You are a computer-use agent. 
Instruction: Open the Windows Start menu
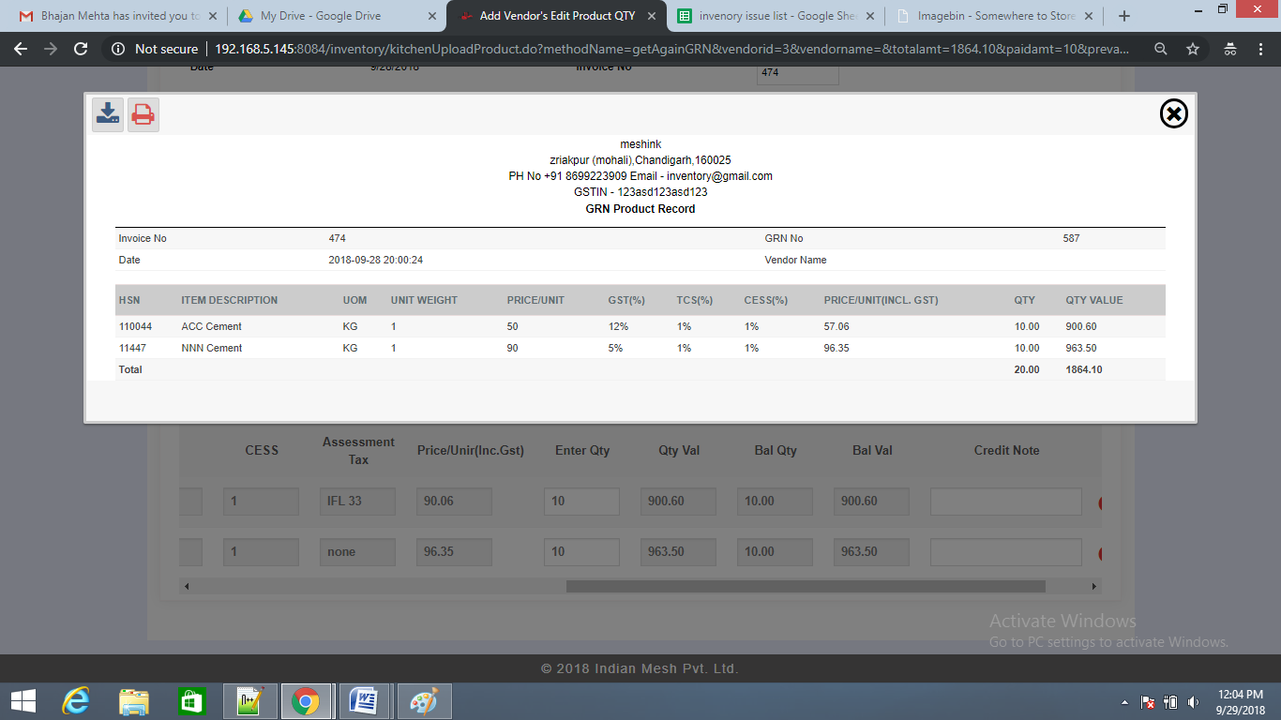click(23, 701)
